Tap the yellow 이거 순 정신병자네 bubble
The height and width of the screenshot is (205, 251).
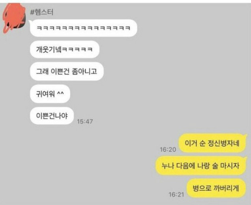point(212,143)
